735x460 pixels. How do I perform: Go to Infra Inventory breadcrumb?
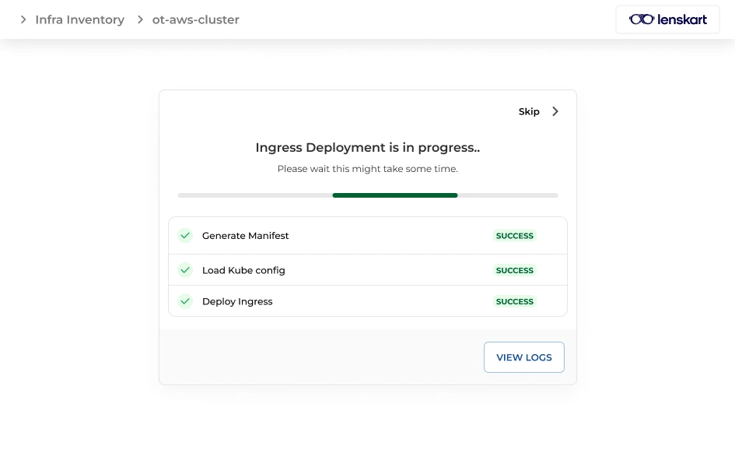pos(79,19)
